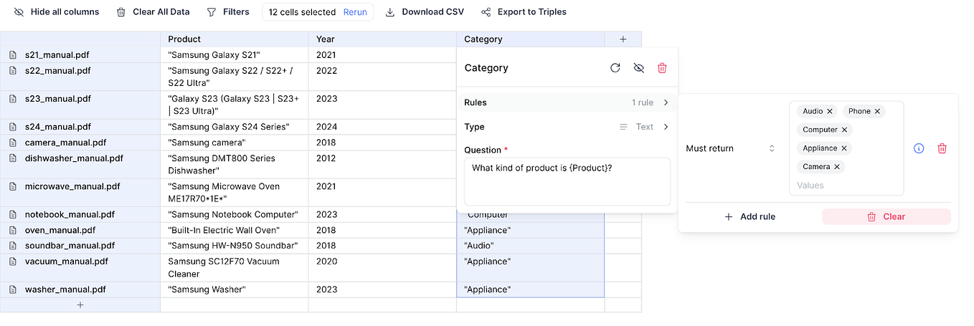
Task: Click the refresh icon in Category panel
Action: (615, 68)
